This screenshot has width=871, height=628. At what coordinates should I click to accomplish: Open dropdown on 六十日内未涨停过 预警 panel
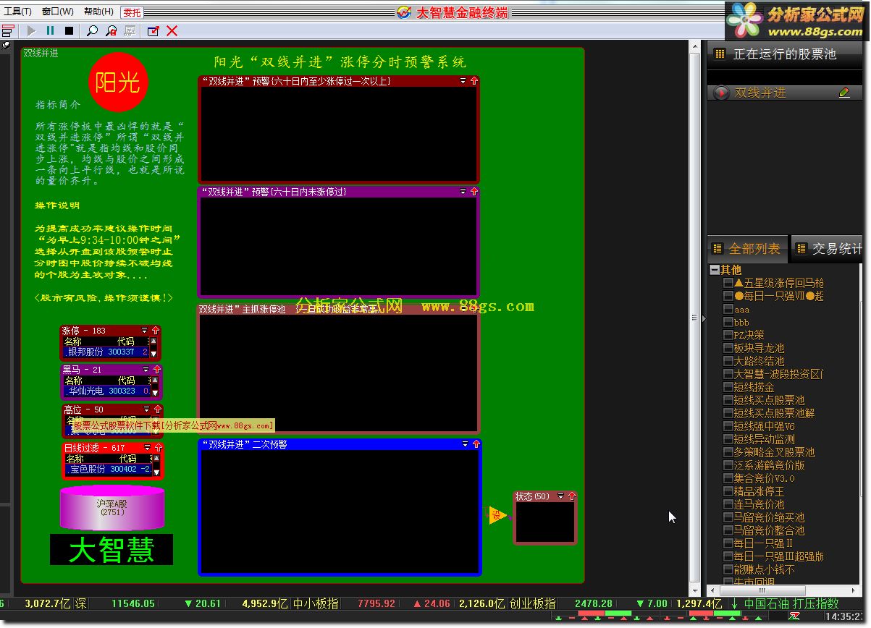click(x=463, y=192)
